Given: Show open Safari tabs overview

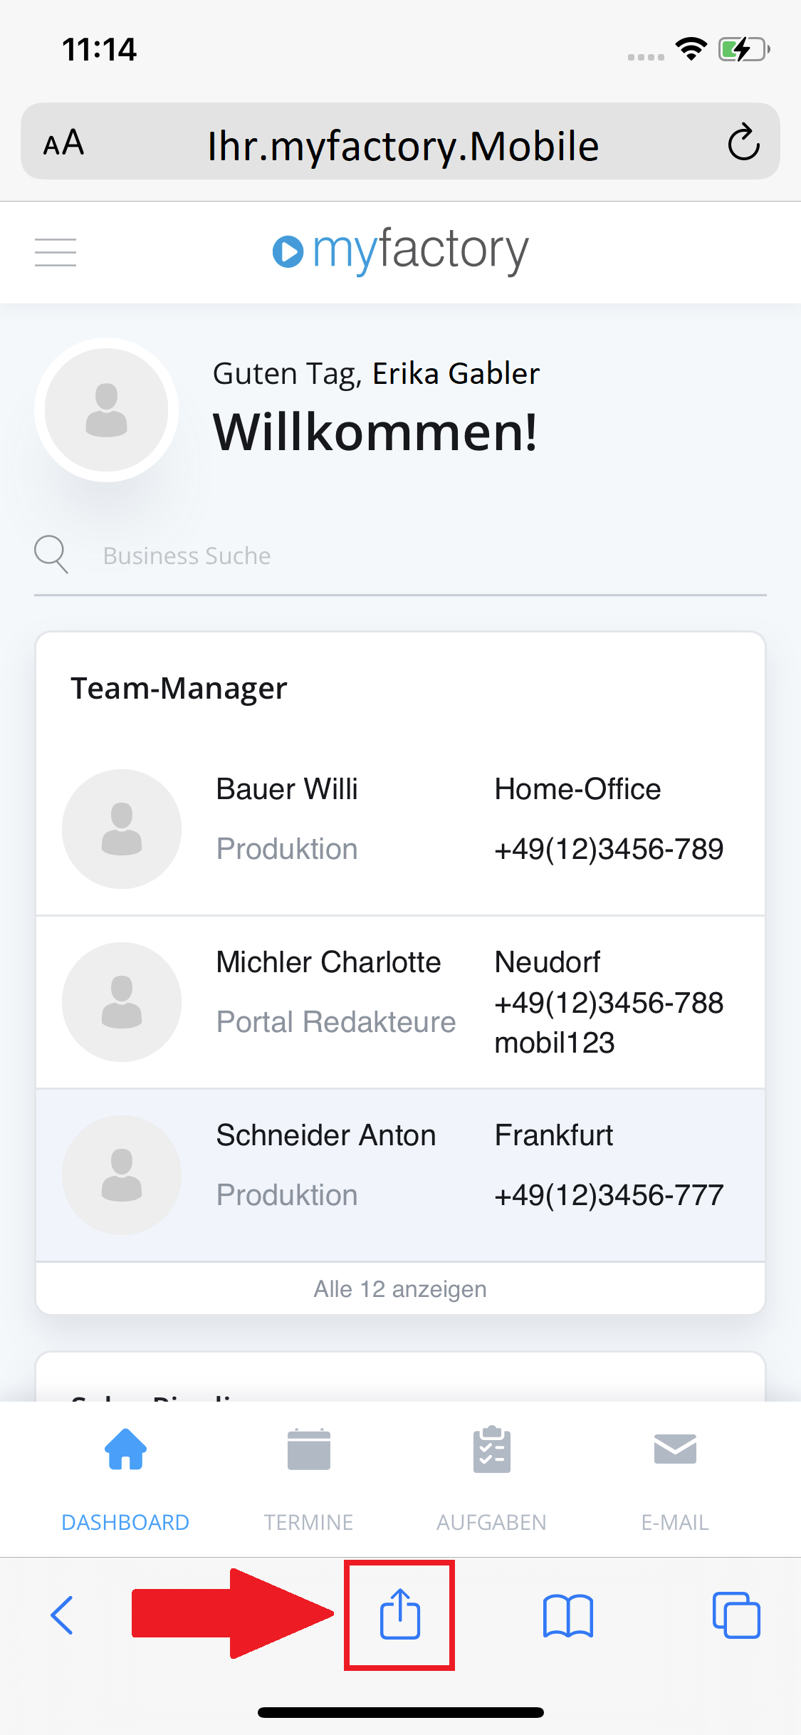Looking at the screenshot, I should click(x=736, y=1615).
